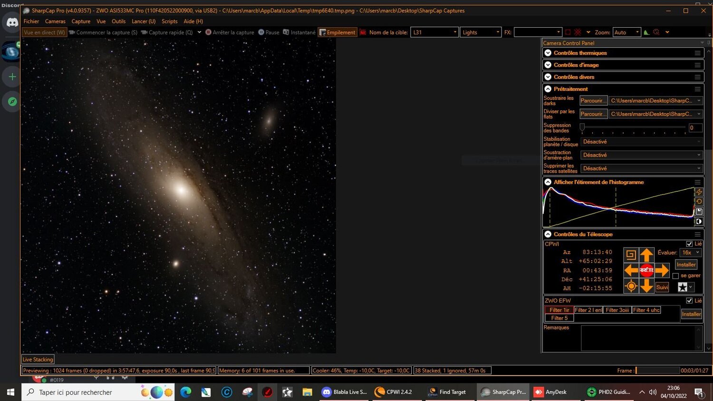Save the histogram stretch with floppy icon
This screenshot has height=401, width=713.
click(x=699, y=212)
